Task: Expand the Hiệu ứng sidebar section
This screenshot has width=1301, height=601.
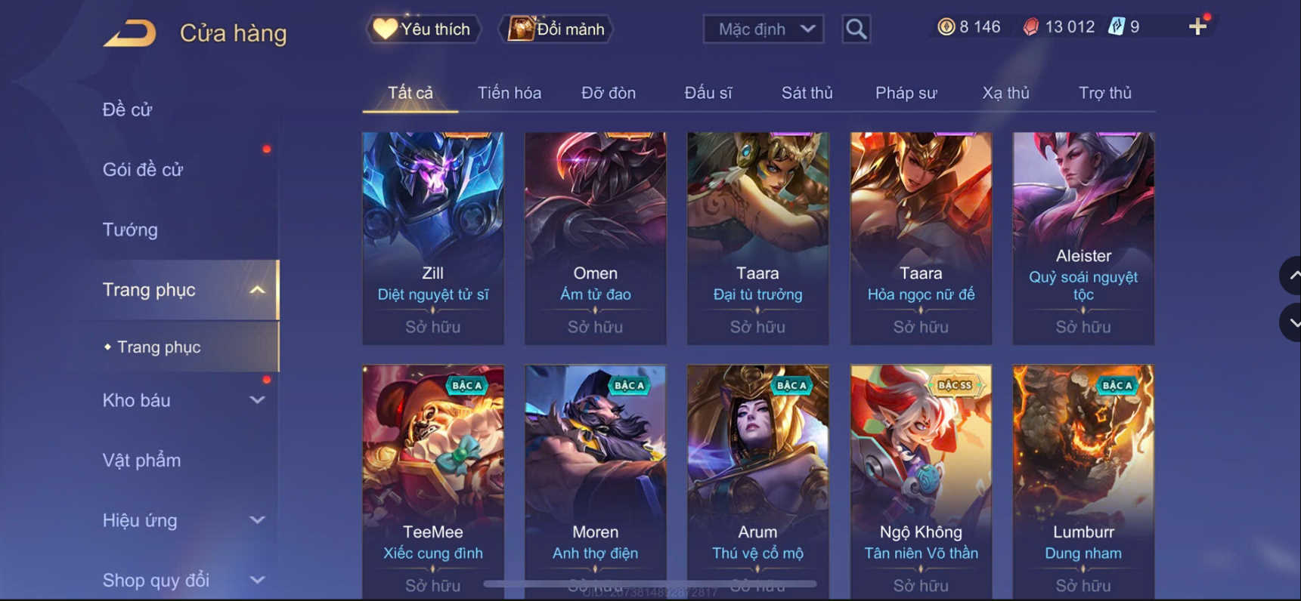Action: pyautogui.click(x=257, y=520)
